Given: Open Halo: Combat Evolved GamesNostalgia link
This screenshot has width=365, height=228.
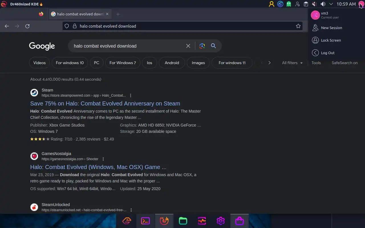Looking at the screenshot, I should click(x=98, y=167).
